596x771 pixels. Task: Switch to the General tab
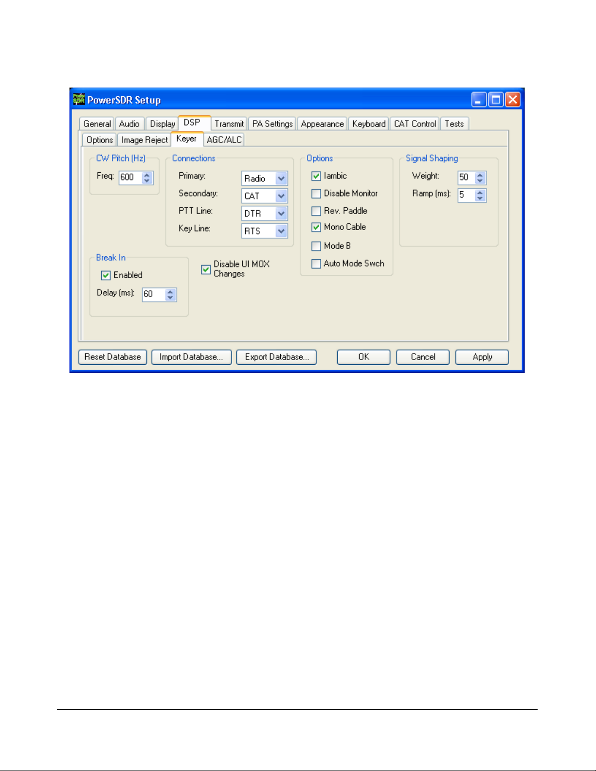97,124
